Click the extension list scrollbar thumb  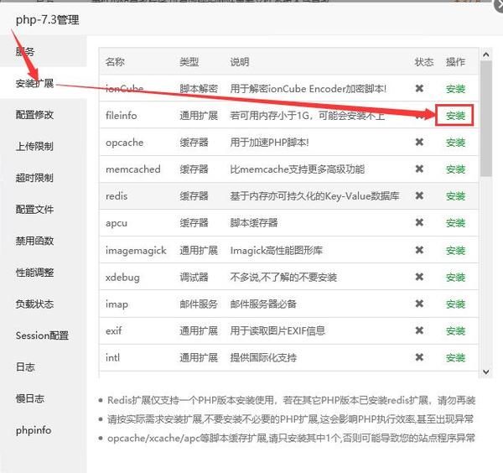click(x=486, y=118)
